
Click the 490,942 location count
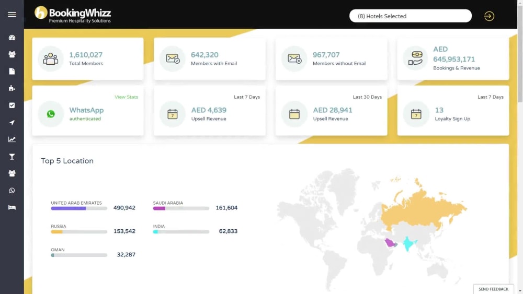click(124, 208)
